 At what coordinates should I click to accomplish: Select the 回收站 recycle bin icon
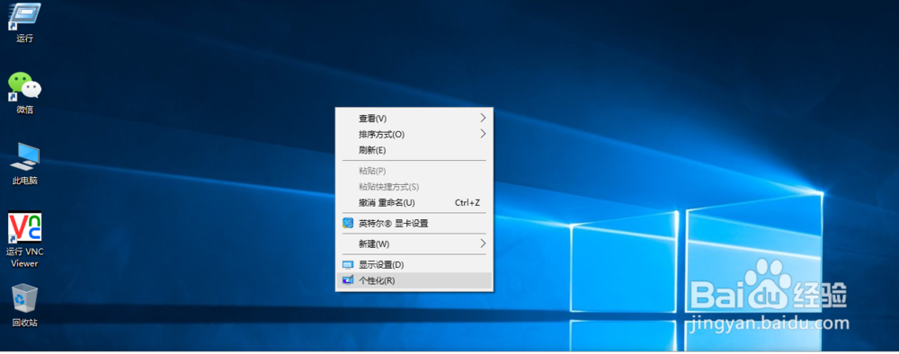24,298
